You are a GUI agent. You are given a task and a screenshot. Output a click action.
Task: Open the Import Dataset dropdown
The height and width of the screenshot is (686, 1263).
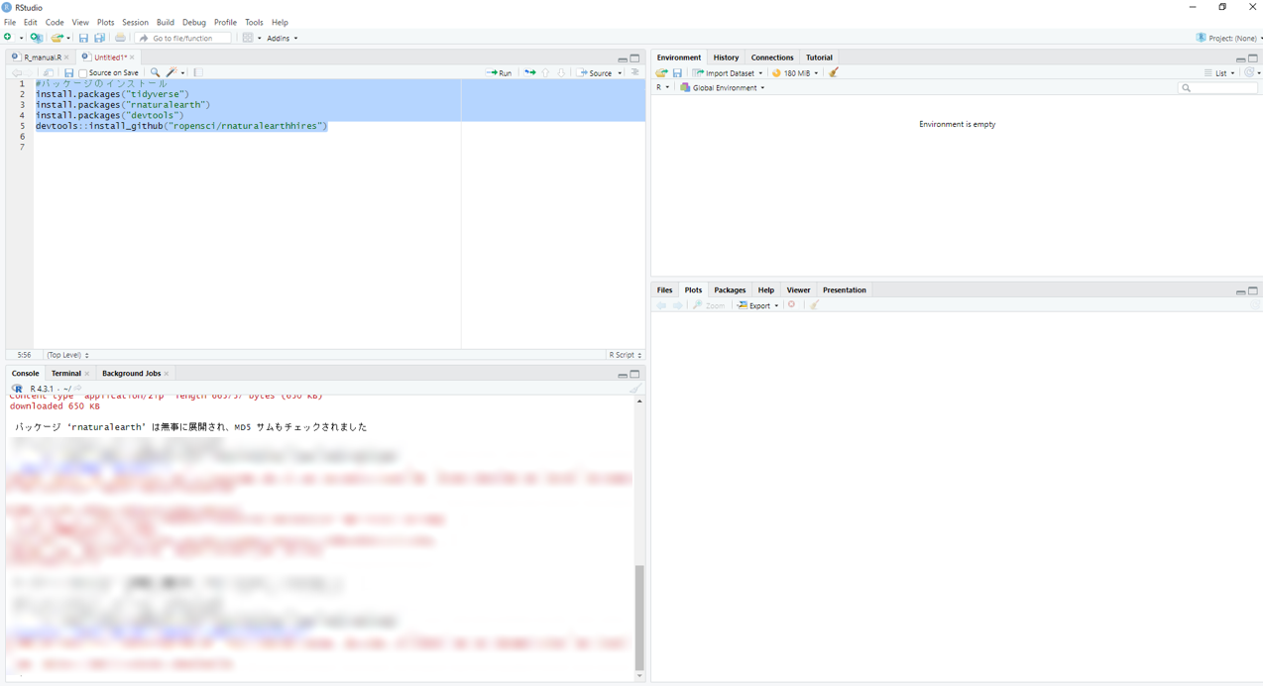(729, 73)
